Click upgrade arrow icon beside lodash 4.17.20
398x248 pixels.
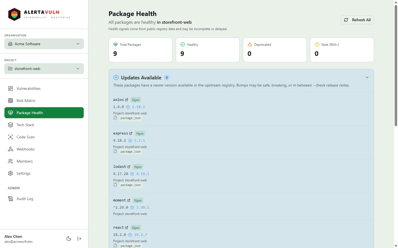(132, 174)
